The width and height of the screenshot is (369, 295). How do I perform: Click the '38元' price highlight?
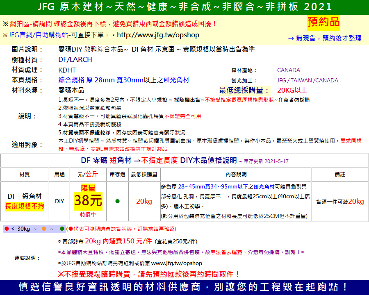click(x=88, y=201)
